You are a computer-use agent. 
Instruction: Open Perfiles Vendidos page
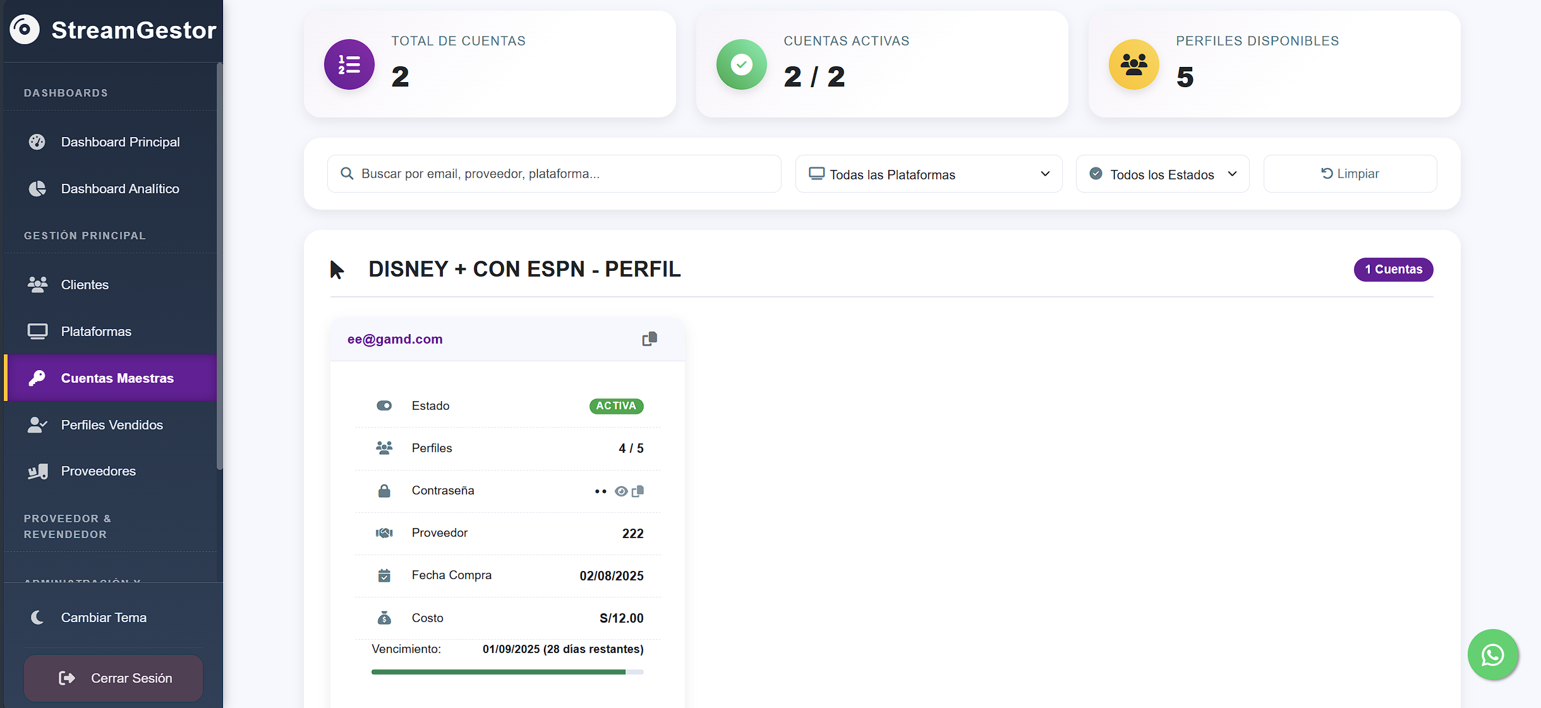point(110,425)
